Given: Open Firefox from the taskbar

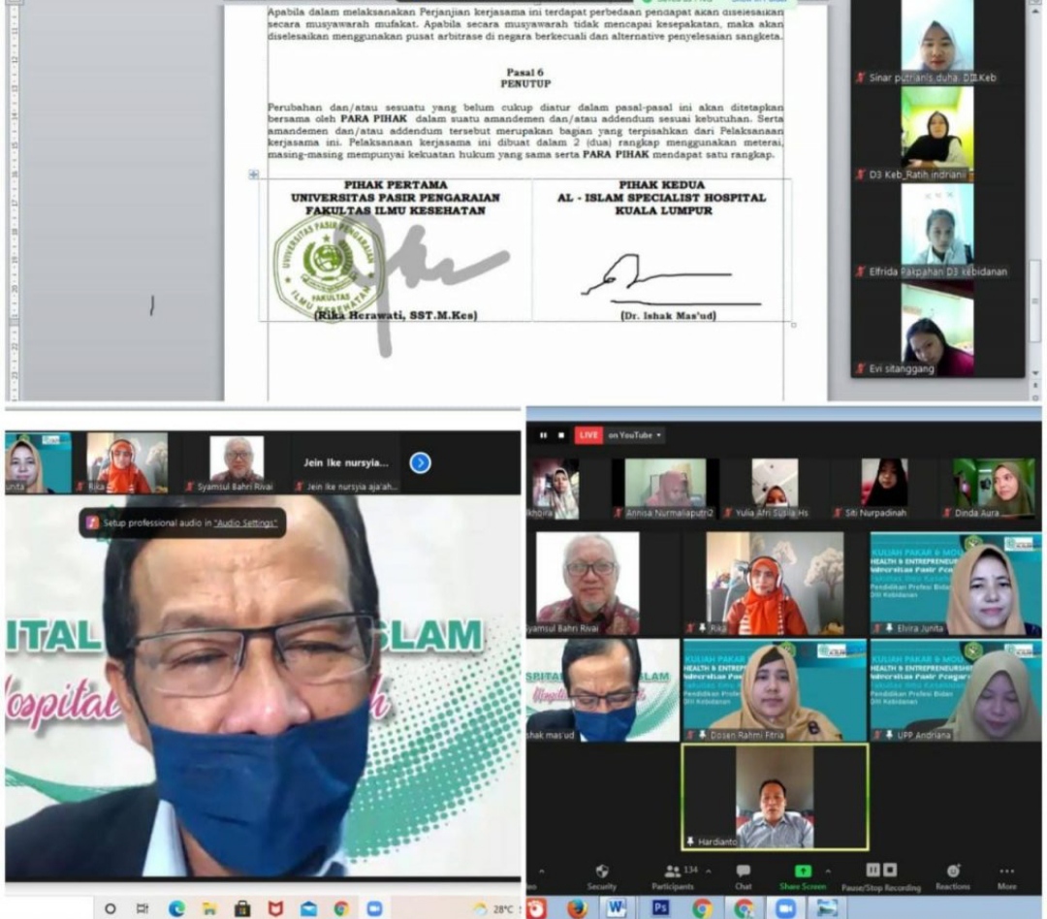Looking at the screenshot, I should click(577, 908).
